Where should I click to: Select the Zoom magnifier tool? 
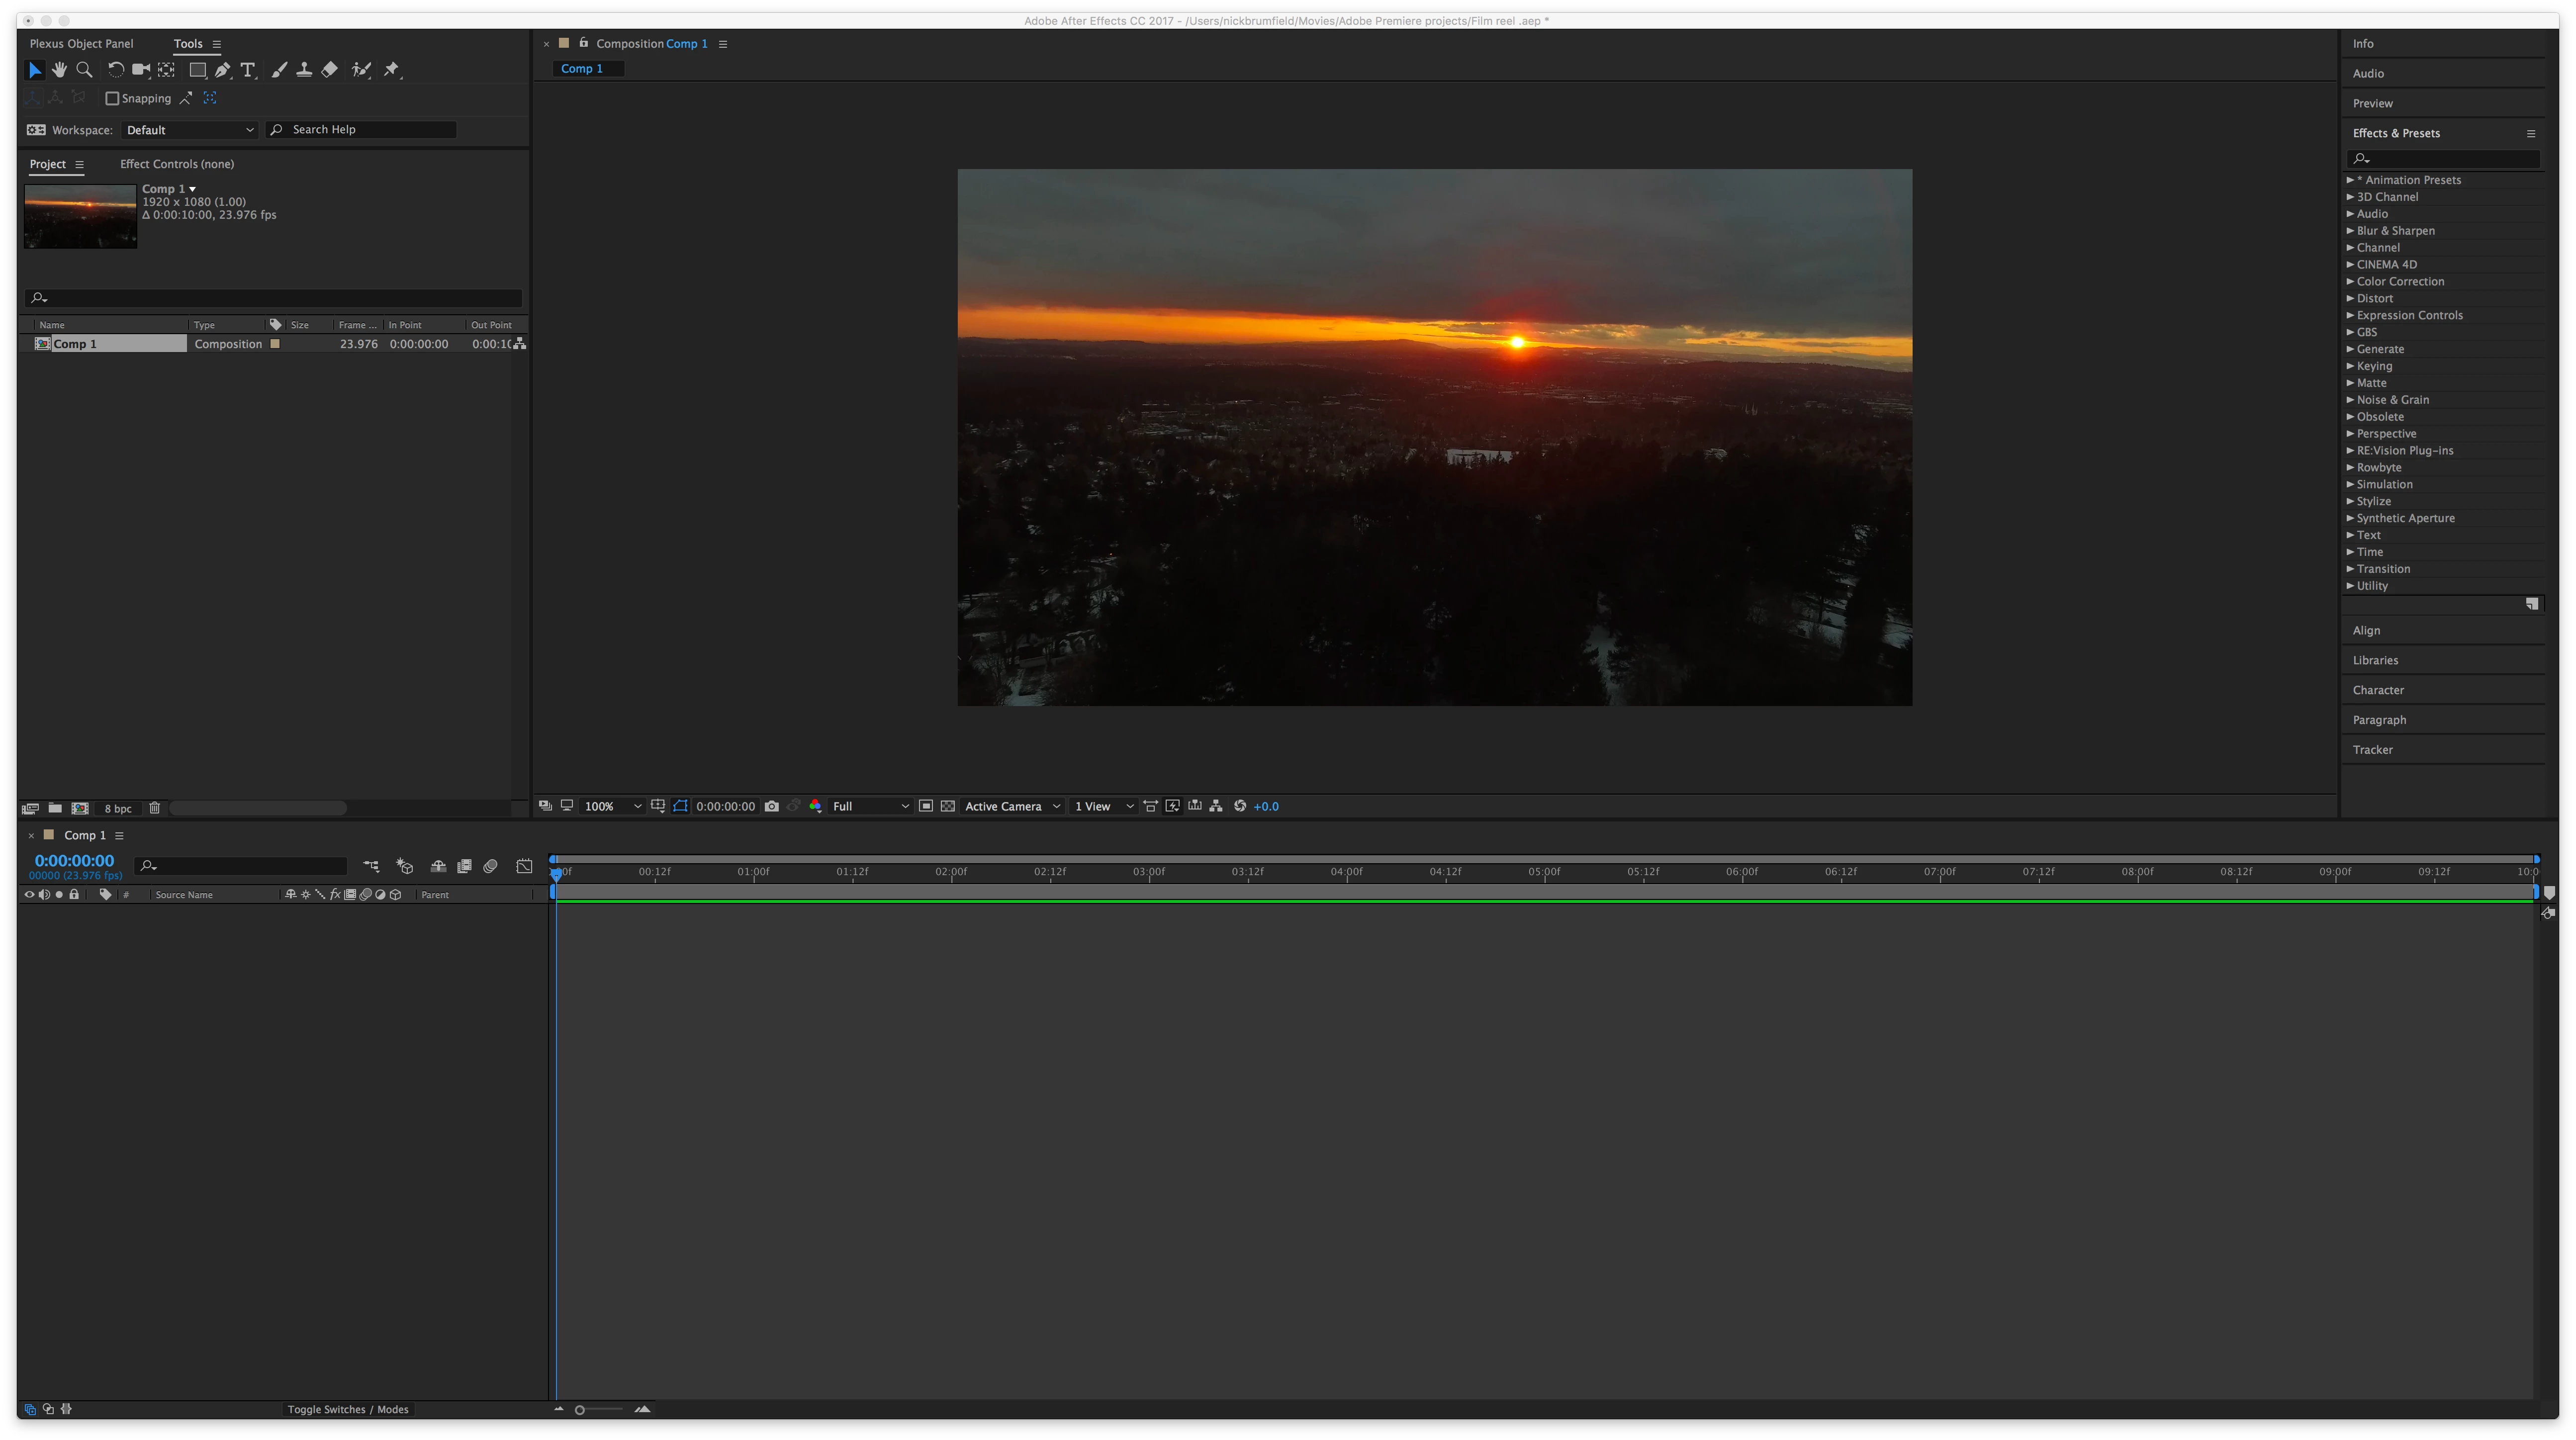[x=85, y=70]
